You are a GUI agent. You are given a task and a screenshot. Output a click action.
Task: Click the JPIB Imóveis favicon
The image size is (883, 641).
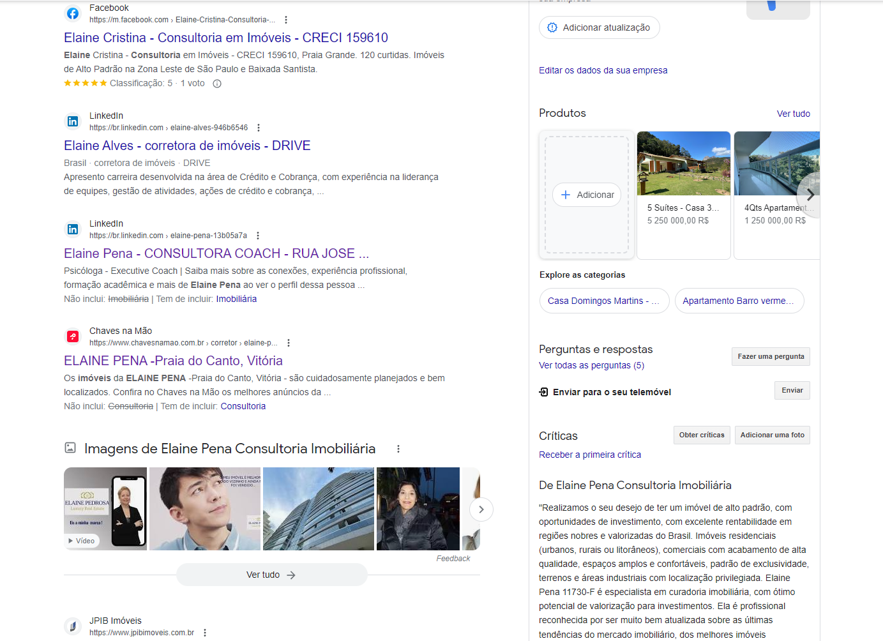pyautogui.click(x=73, y=626)
